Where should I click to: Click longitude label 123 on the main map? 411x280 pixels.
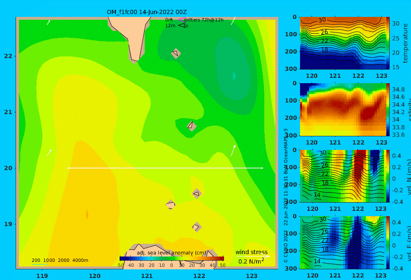[252, 276]
